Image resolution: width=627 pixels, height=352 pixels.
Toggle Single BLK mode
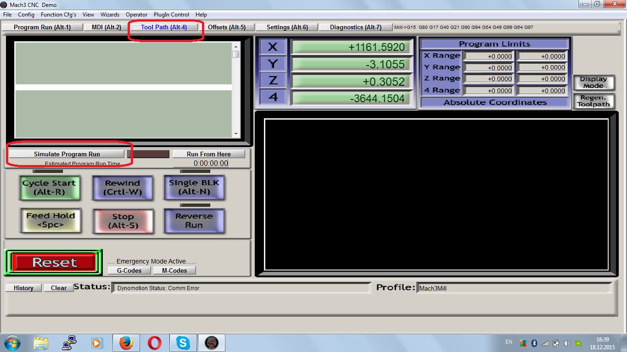click(194, 187)
